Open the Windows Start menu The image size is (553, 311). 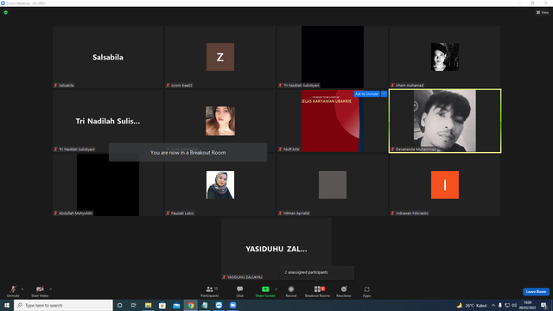7,305
